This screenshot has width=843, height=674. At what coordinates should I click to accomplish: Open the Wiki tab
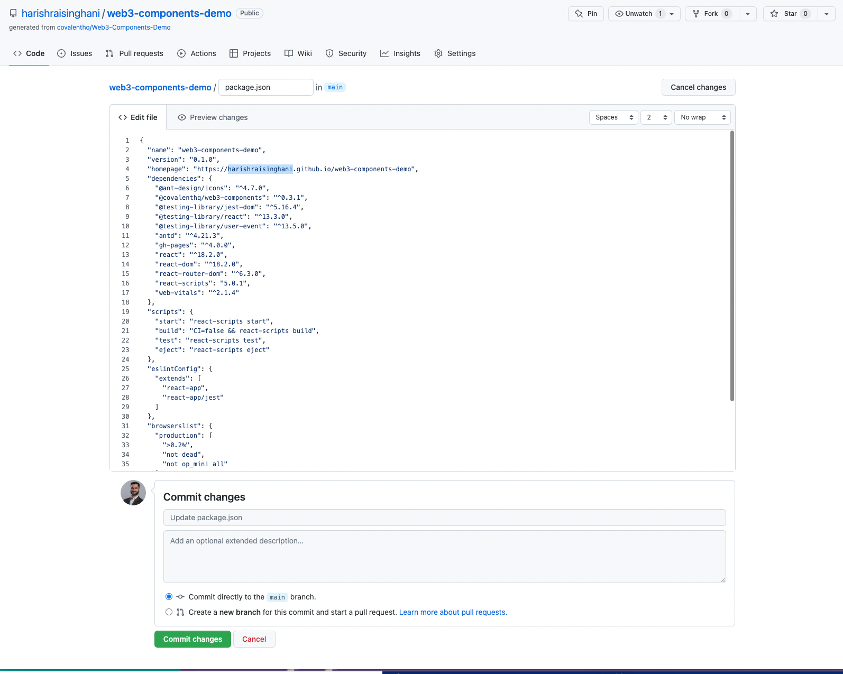click(x=298, y=53)
